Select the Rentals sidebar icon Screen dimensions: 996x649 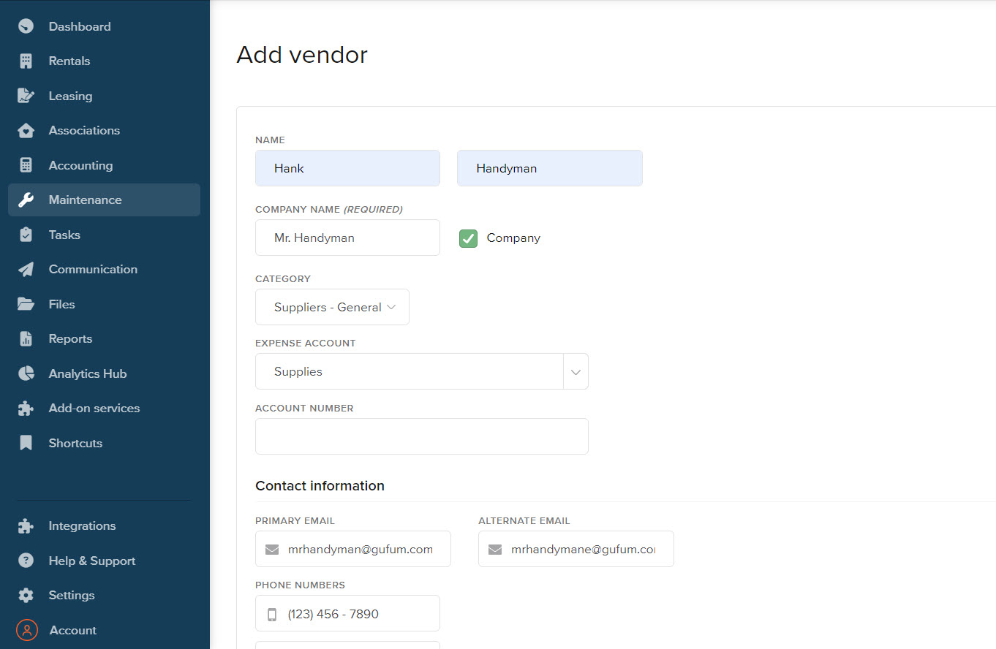click(x=70, y=61)
